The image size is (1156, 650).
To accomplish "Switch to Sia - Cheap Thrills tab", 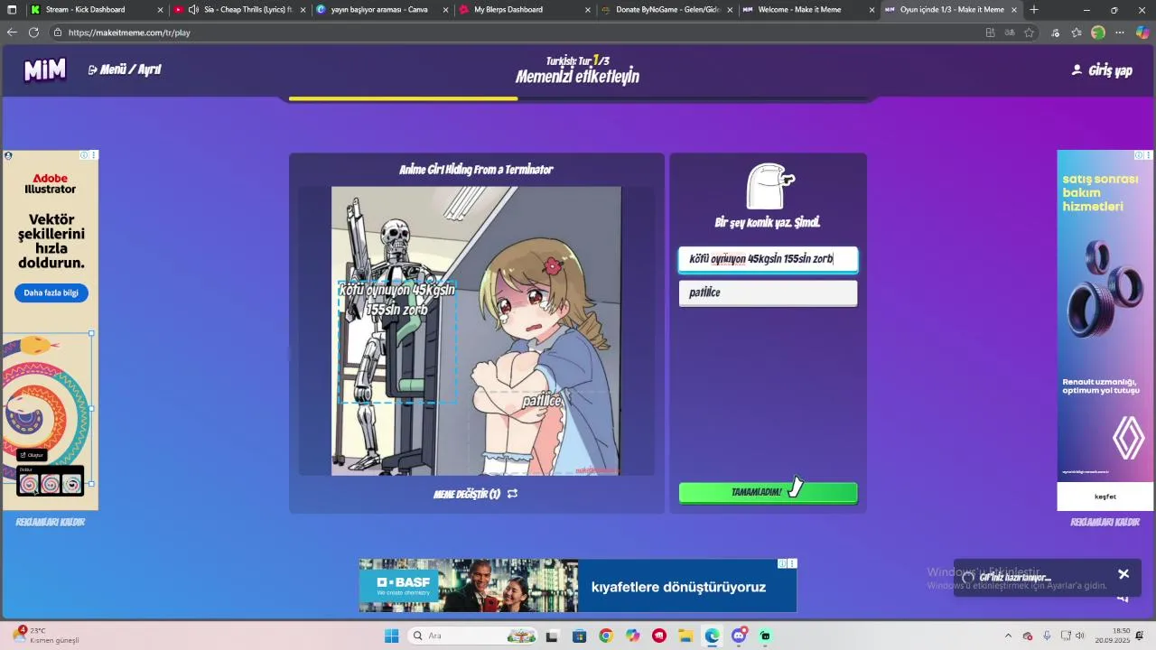I will (239, 10).
